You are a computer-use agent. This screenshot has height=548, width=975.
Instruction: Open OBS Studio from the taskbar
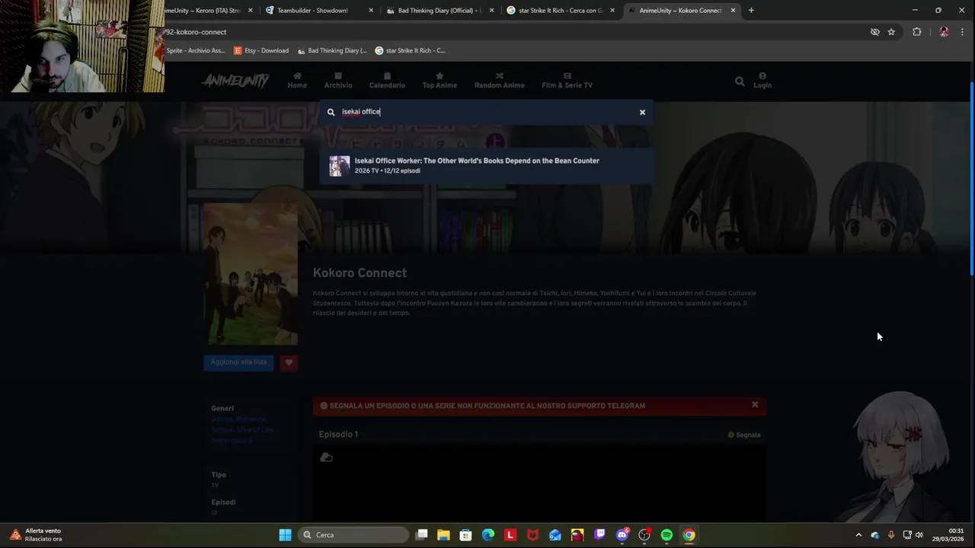pos(644,535)
